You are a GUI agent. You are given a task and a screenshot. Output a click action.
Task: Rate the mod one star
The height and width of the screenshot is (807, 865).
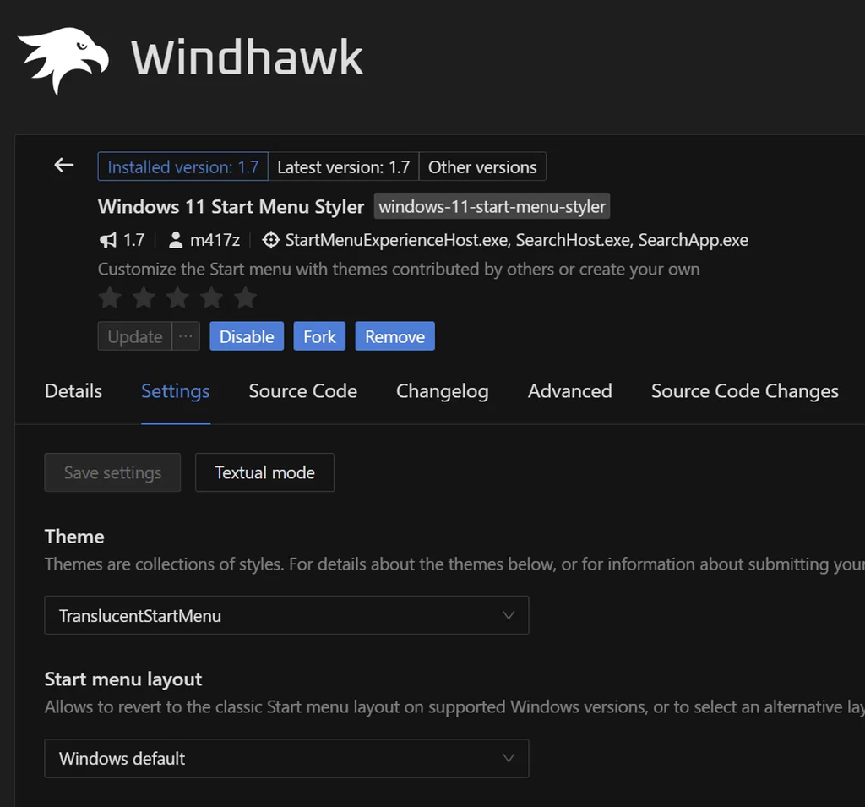pos(110,298)
